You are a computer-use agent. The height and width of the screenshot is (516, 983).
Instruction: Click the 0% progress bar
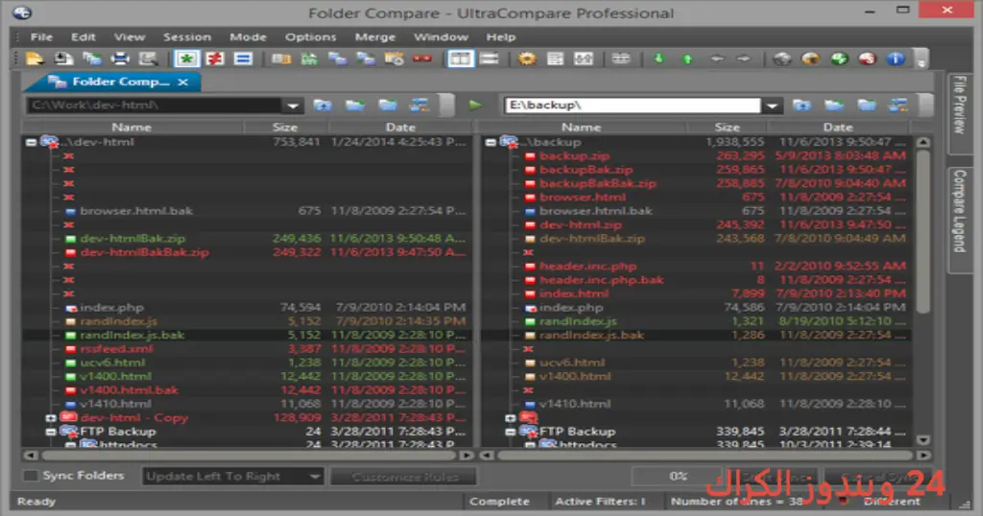(677, 477)
